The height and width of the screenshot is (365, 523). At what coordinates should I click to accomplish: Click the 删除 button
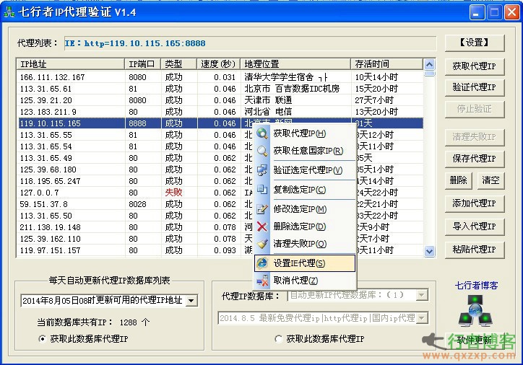click(x=458, y=180)
